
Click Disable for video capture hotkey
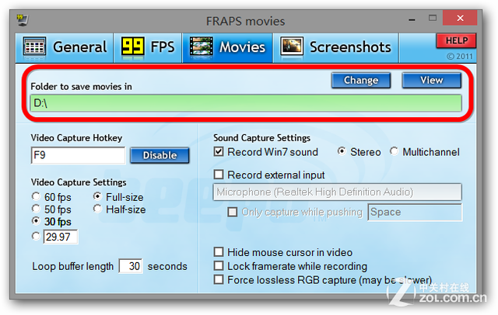click(160, 155)
